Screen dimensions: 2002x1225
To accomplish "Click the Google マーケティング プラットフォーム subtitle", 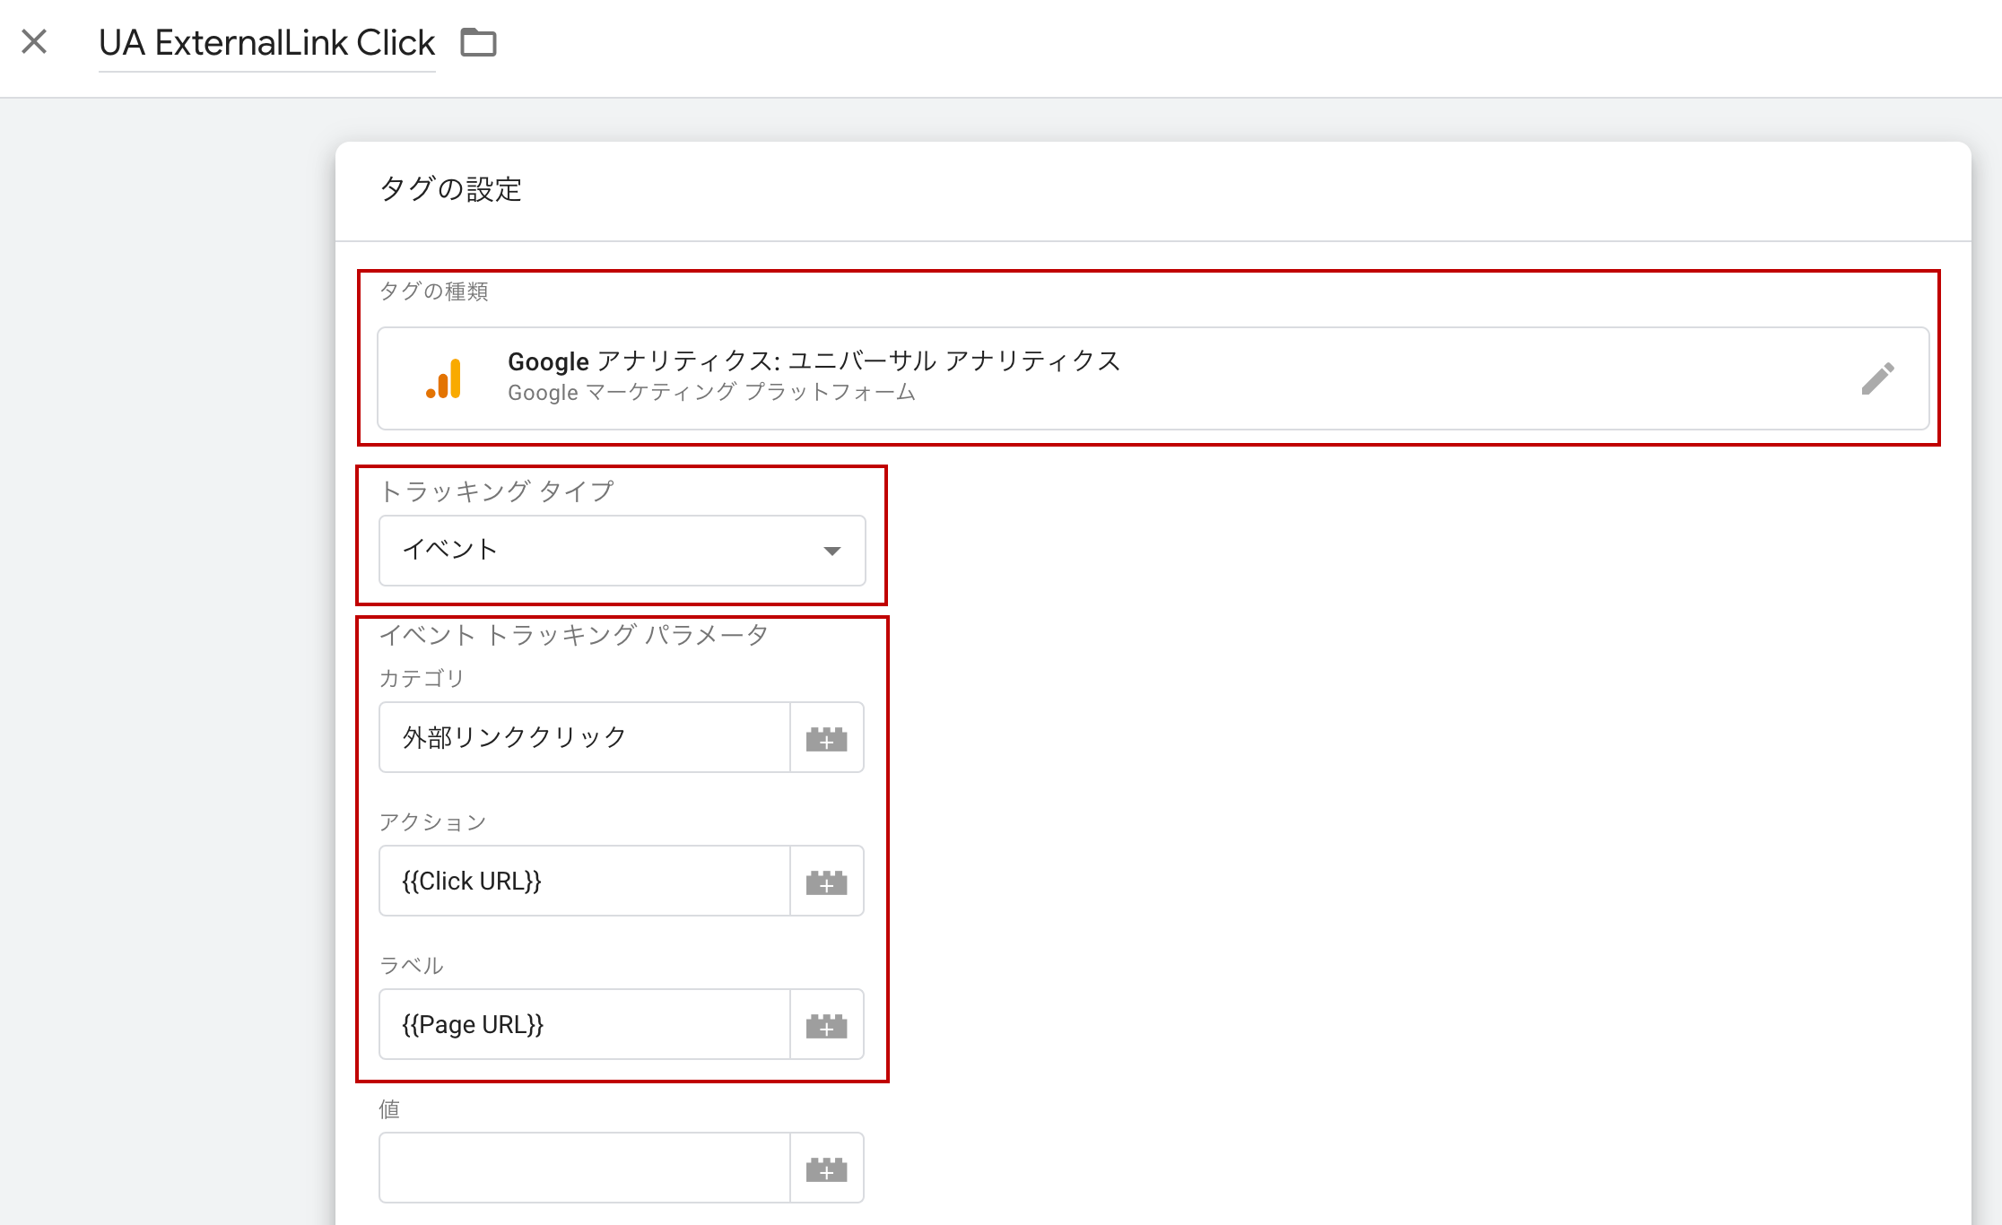I will [711, 393].
